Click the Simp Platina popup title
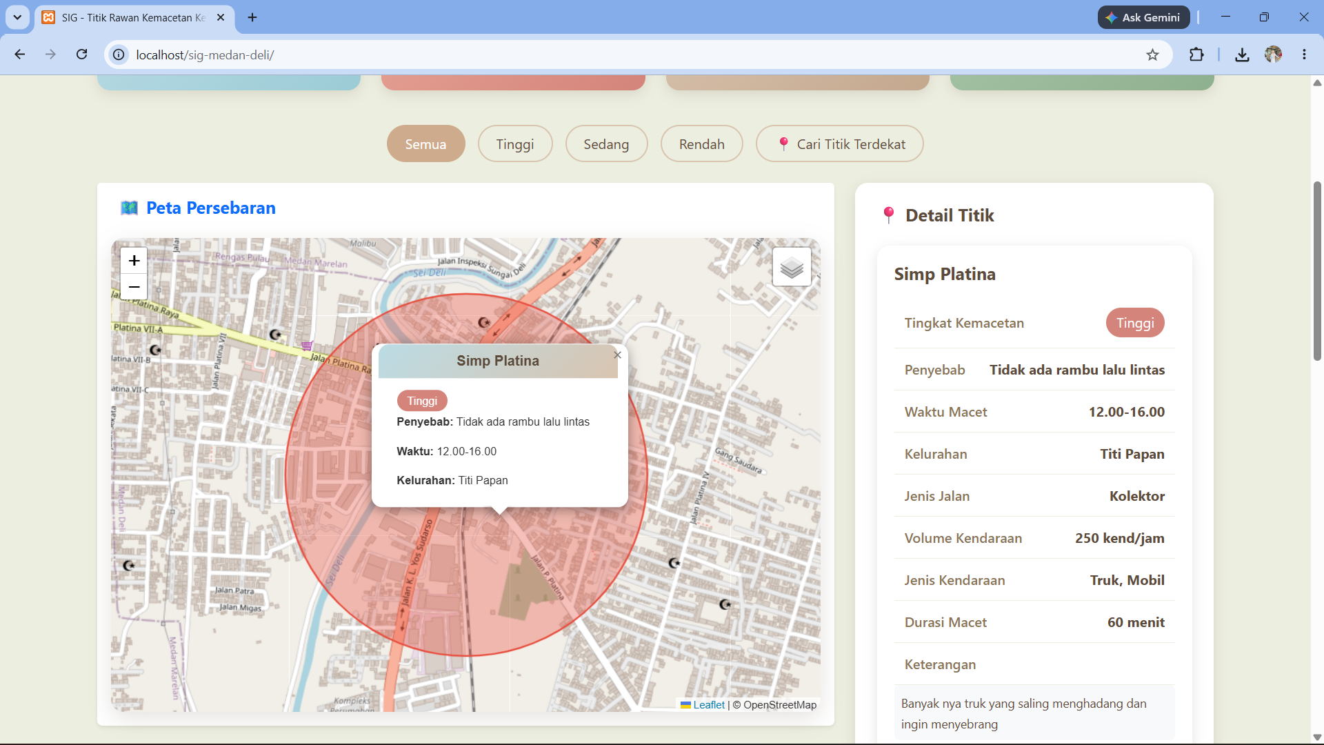 (498, 361)
